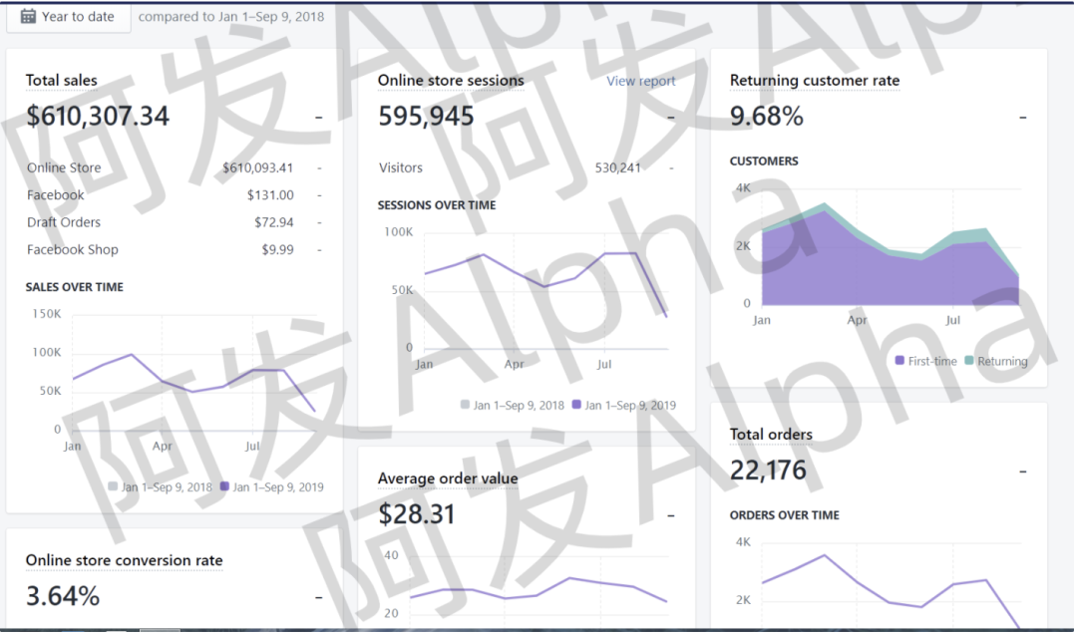Click the Online store sessions heading

coord(451,81)
